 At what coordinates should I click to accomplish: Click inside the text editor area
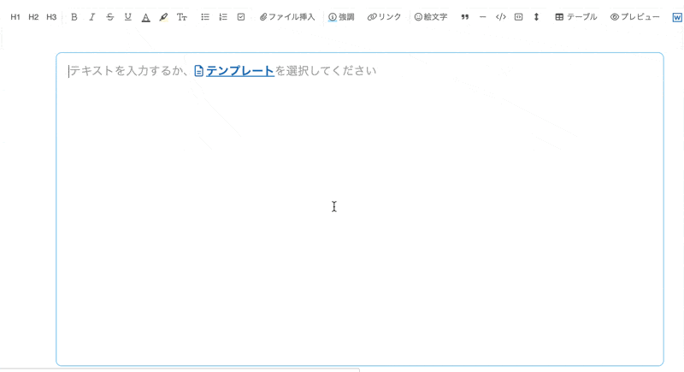[360, 210]
